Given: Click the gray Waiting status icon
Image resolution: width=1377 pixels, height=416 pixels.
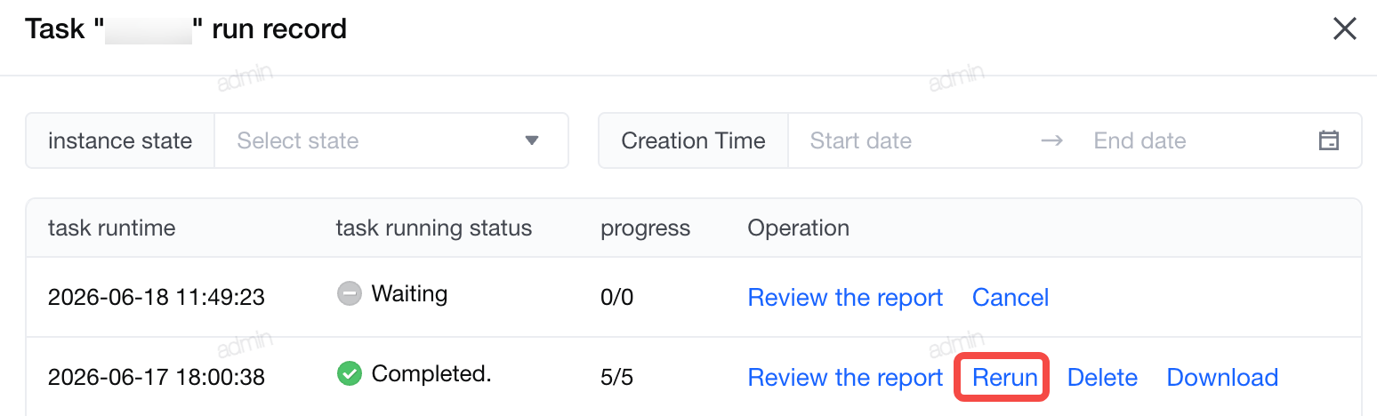Looking at the screenshot, I should pos(350,293).
